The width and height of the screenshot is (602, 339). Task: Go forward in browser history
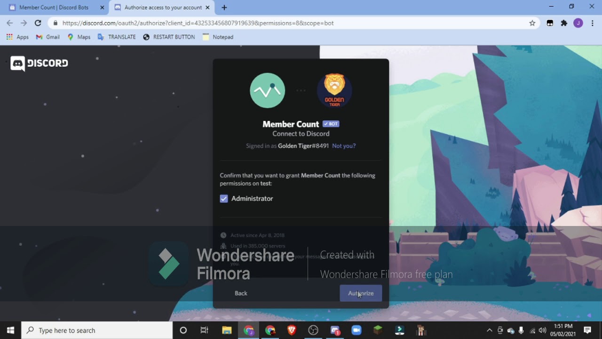click(24, 23)
